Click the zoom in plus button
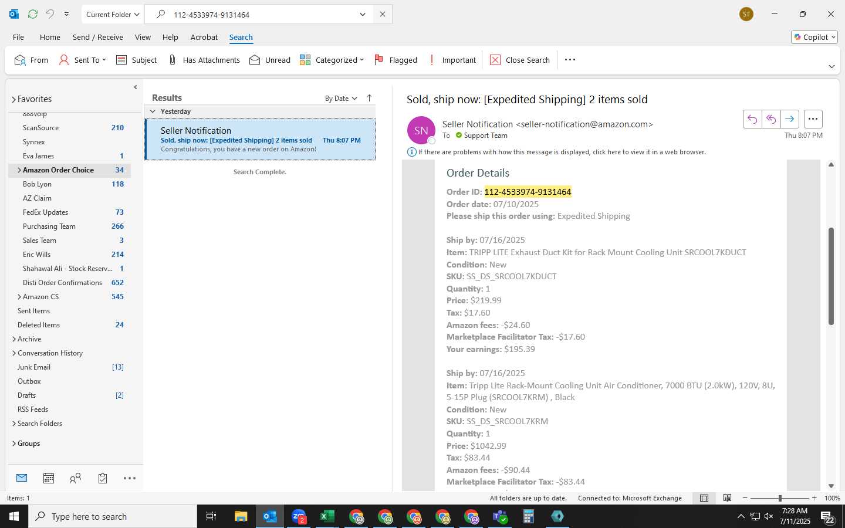 click(814, 498)
